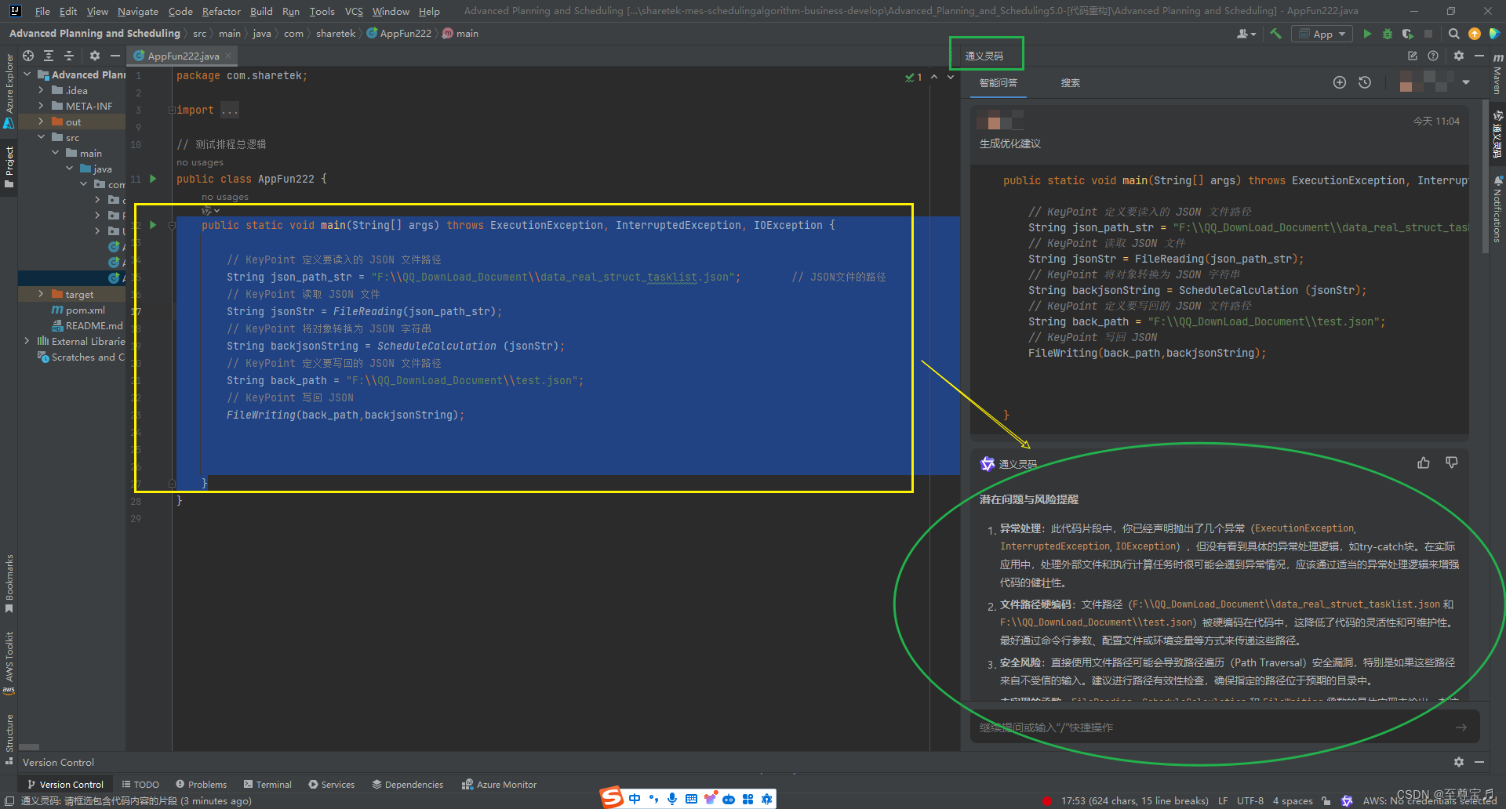Close the AppFun222.java tab
Image resolution: width=1506 pixels, height=809 pixels.
pos(228,56)
